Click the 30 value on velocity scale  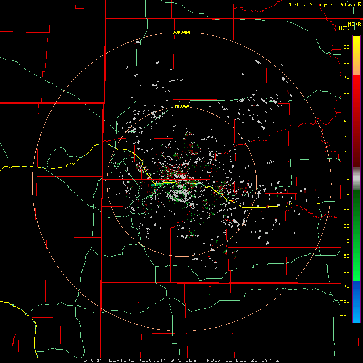[346, 137]
